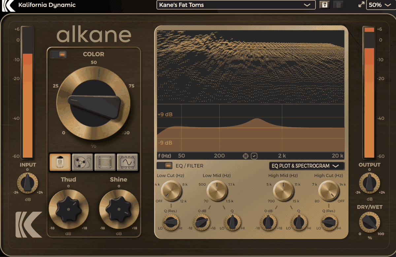Click the Low Mid (Hz) frequency knob
Screen dimensions: 396x257
217,191
